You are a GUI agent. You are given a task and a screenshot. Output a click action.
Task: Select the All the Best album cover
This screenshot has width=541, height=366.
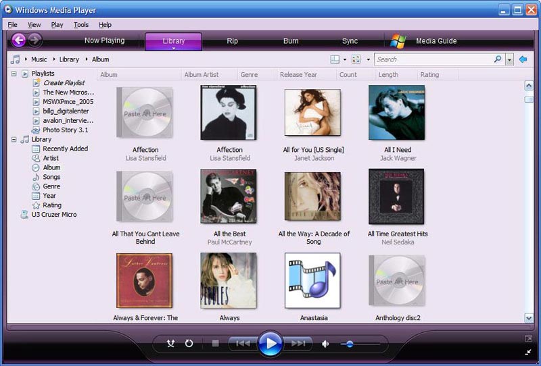click(229, 197)
